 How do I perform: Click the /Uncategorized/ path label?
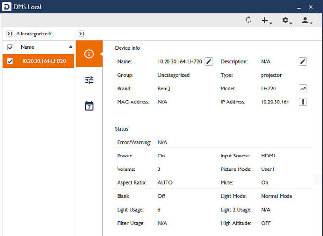click(34, 34)
